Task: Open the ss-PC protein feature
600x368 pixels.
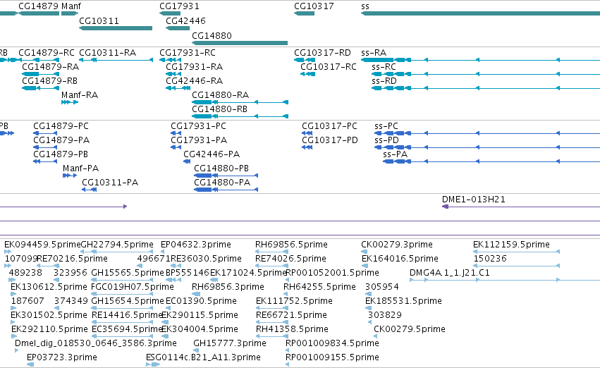Action: [386, 126]
